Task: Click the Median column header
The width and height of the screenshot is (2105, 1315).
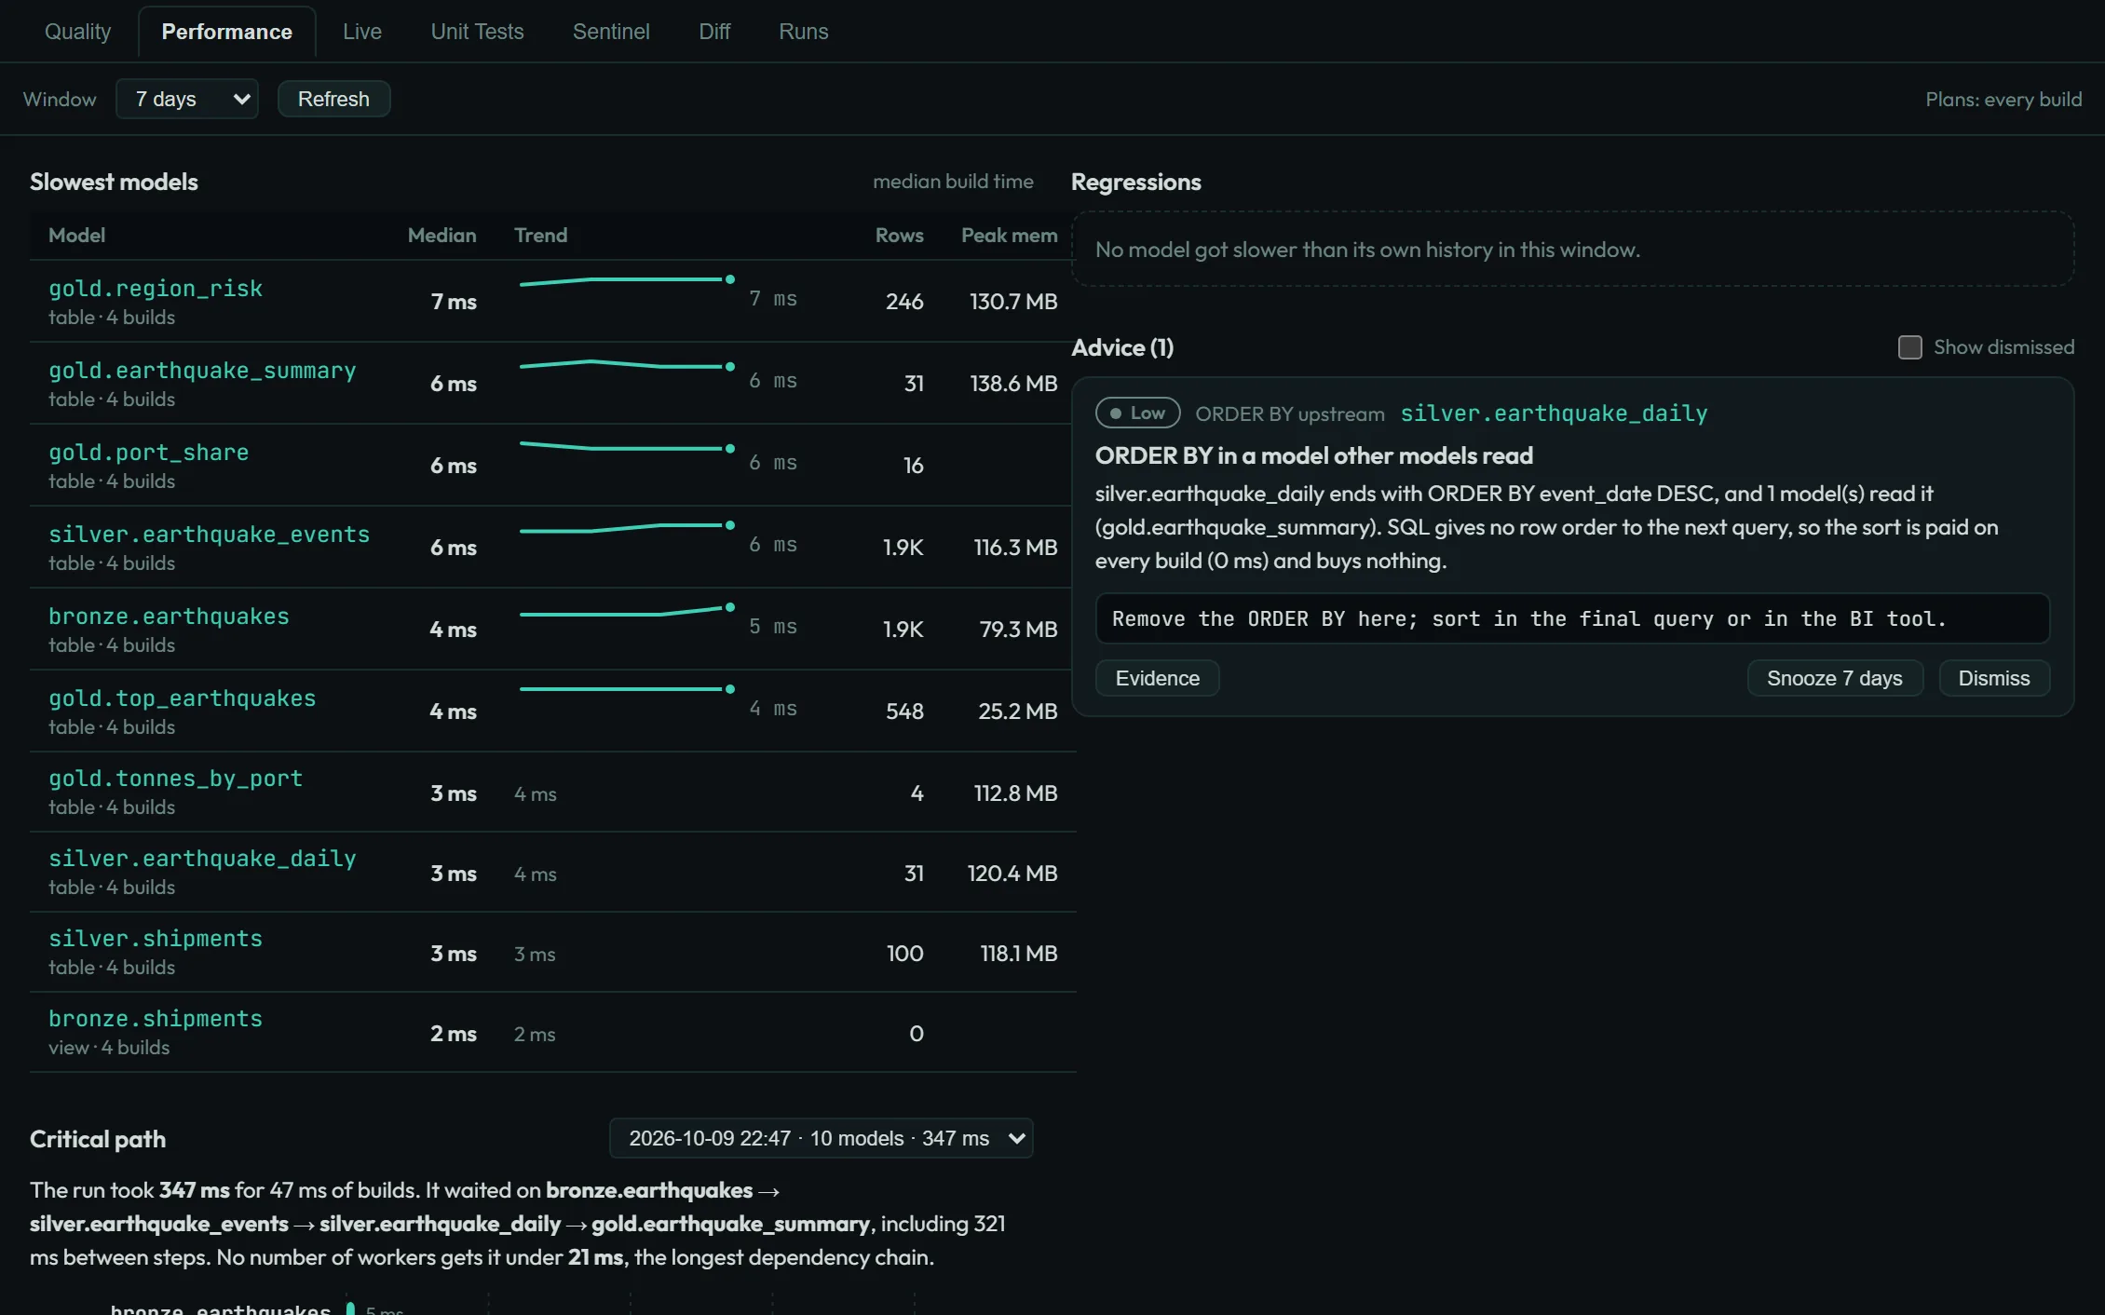Action: pos(441,236)
